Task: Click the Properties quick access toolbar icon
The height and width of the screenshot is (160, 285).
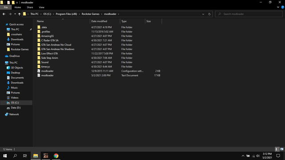Action: [8, 3]
